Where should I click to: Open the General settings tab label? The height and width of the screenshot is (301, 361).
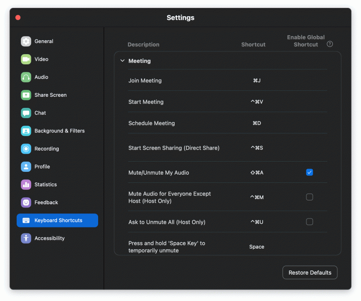click(x=44, y=42)
